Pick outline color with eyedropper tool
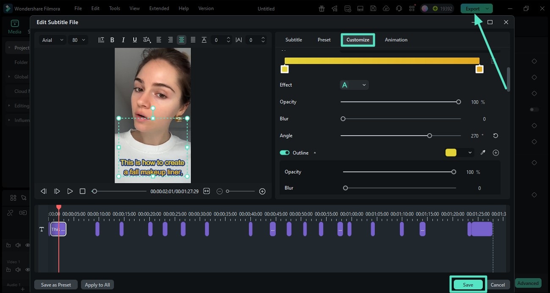 (x=483, y=153)
